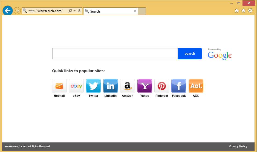This screenshot has height=152, width=257.
Task: Open the Amazon quick link icon
Action: coord(128,86)
